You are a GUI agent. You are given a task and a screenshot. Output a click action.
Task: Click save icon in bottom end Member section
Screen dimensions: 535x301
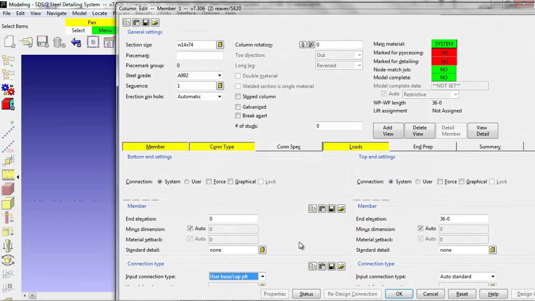pyautogui.click(x=332, y=209)
